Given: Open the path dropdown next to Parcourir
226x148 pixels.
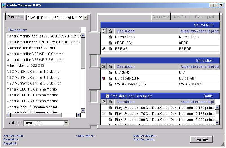Looking at the screenshot, I should (x=86, y=17).
